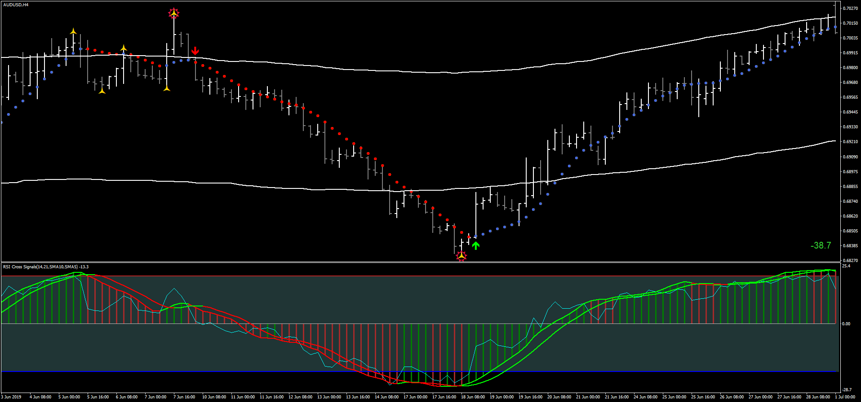Click the 14 Jun 08:00 time label

click(x=386, y=397)
